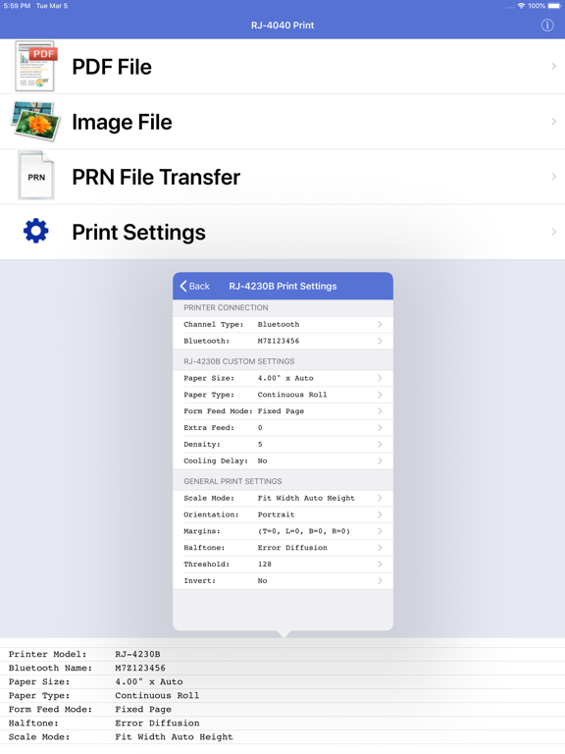The height and width of the screenshot is (754, 565).
Task: Tap the bottom summary 'Halftone:' row
Action: pyautogui.click(x=282, y=724)
